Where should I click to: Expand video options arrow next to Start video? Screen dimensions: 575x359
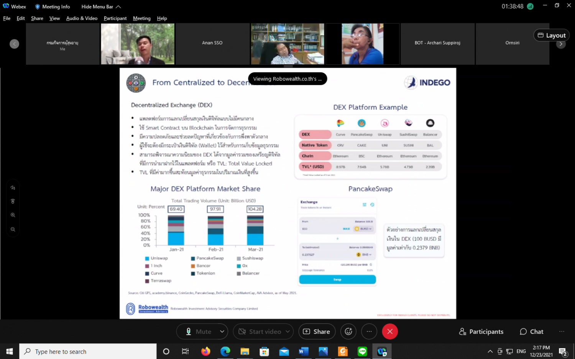[288, 331]
